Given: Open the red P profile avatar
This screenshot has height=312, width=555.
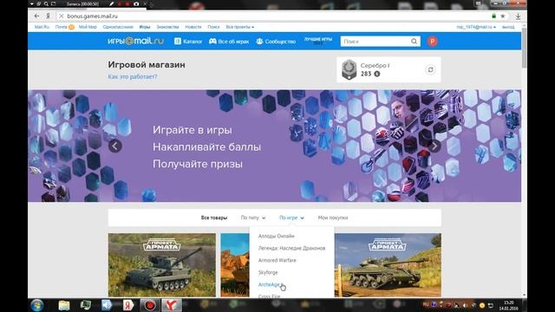Looking at the screenshot, I should (x=432, y=42).
